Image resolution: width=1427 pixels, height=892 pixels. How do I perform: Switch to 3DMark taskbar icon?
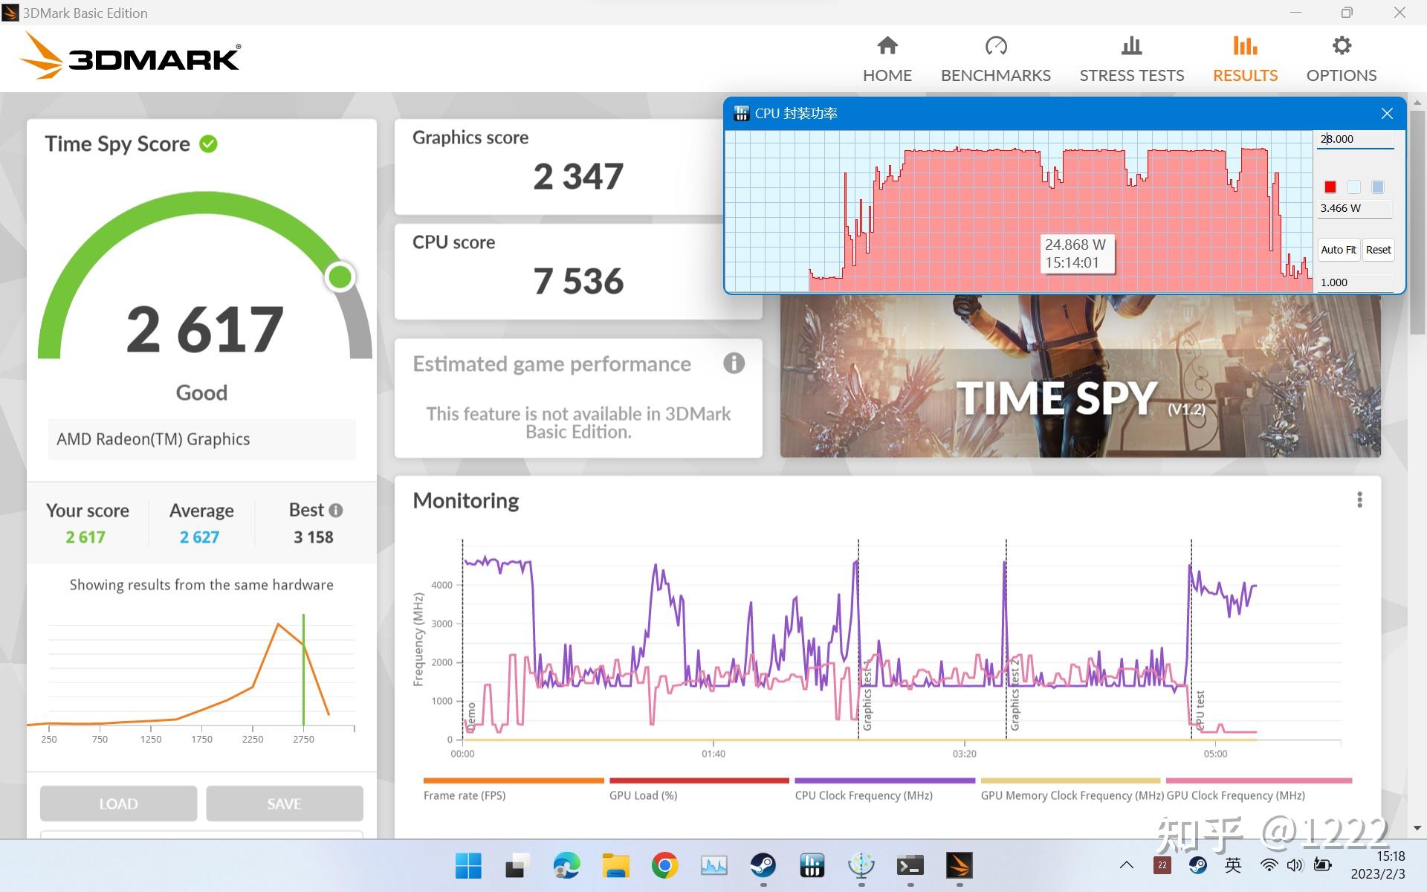[x=960, y=865]
